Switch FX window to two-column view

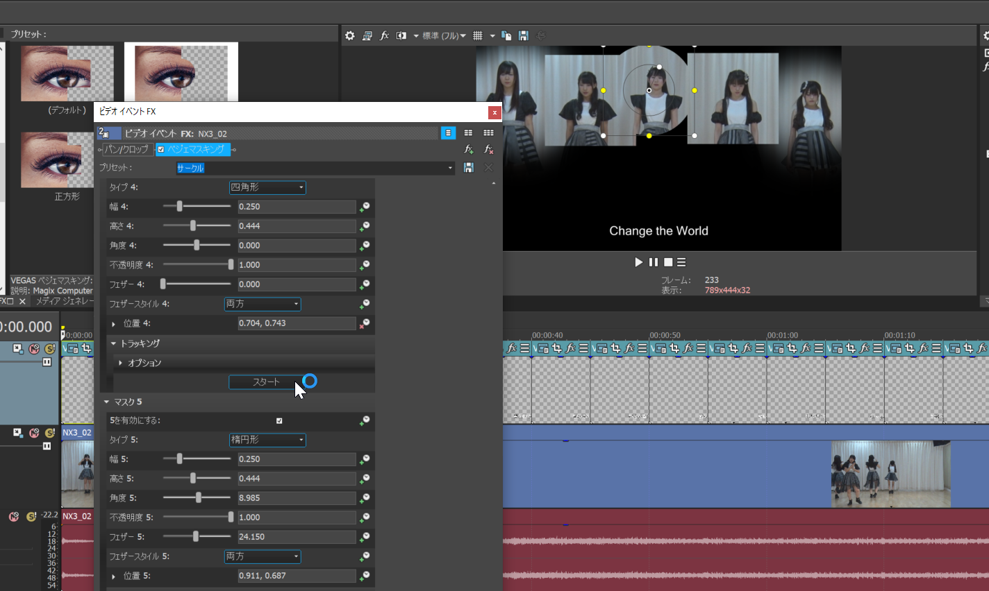[x=468, y=132]
